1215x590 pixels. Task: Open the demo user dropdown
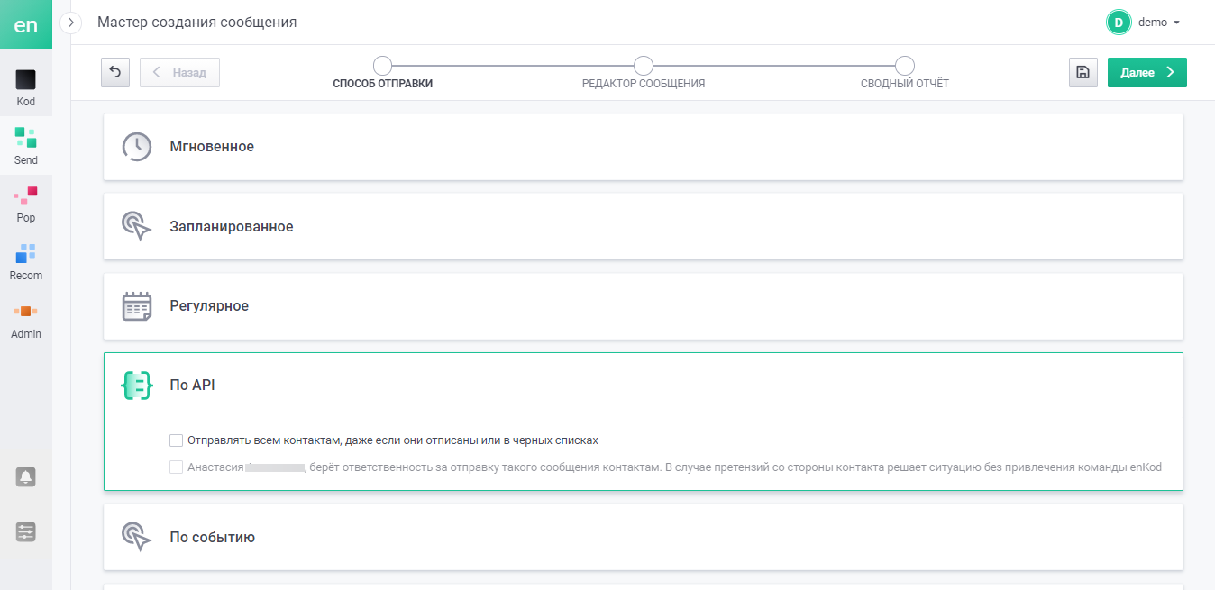pyautogui.click(x=1159, y=23)
